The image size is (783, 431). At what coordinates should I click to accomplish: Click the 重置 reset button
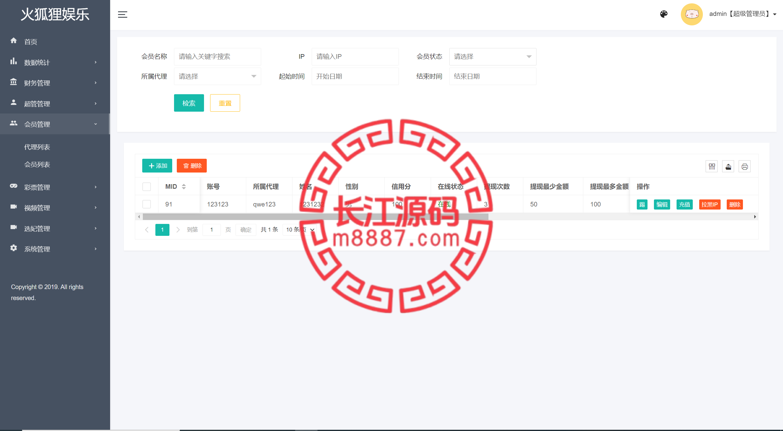pos(225,103)
